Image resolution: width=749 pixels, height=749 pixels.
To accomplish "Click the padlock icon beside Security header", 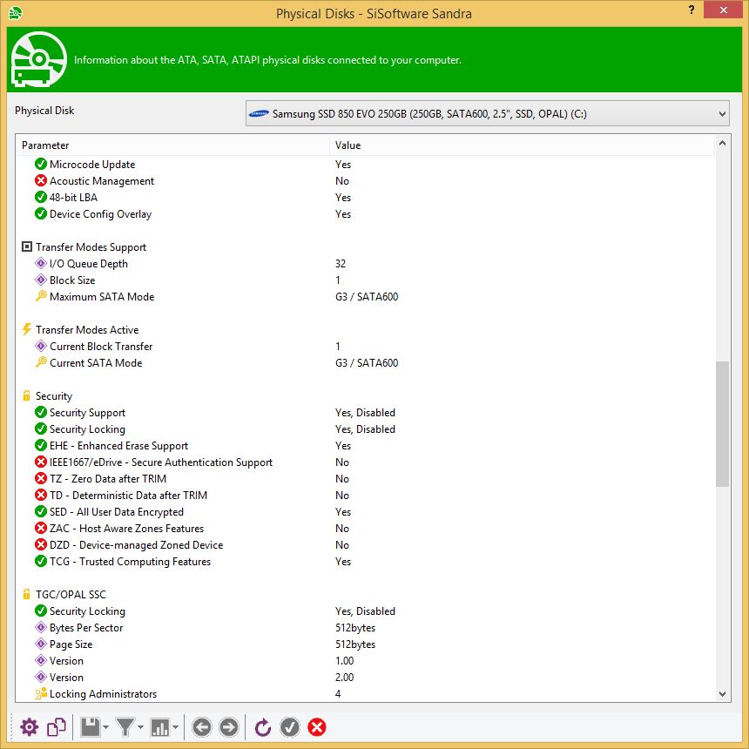I will coord(27,395).
